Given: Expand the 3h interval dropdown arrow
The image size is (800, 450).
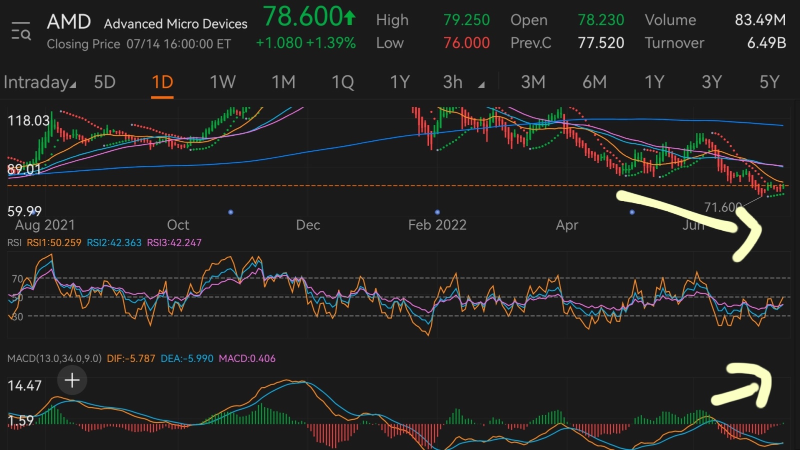Looking at the screenshot, I should 481,85.
